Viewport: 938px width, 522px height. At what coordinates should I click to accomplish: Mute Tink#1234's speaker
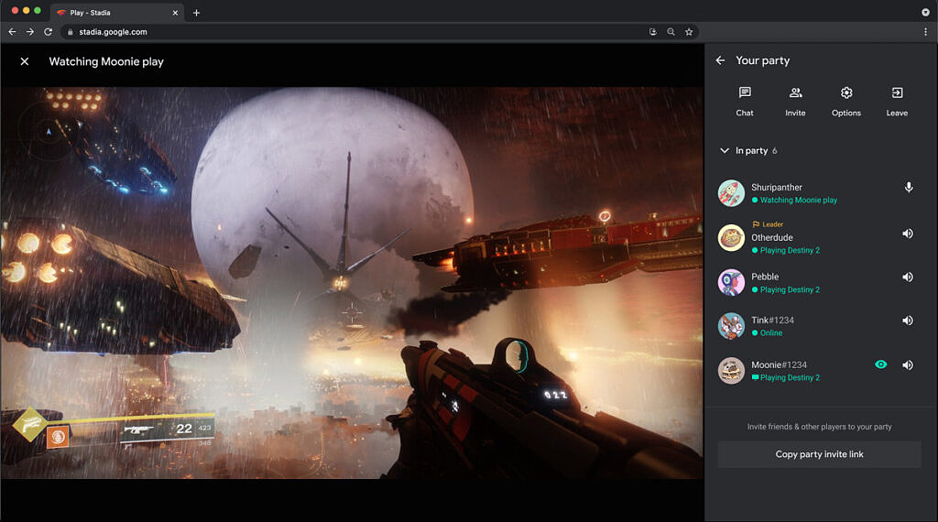tap(908, 321)
